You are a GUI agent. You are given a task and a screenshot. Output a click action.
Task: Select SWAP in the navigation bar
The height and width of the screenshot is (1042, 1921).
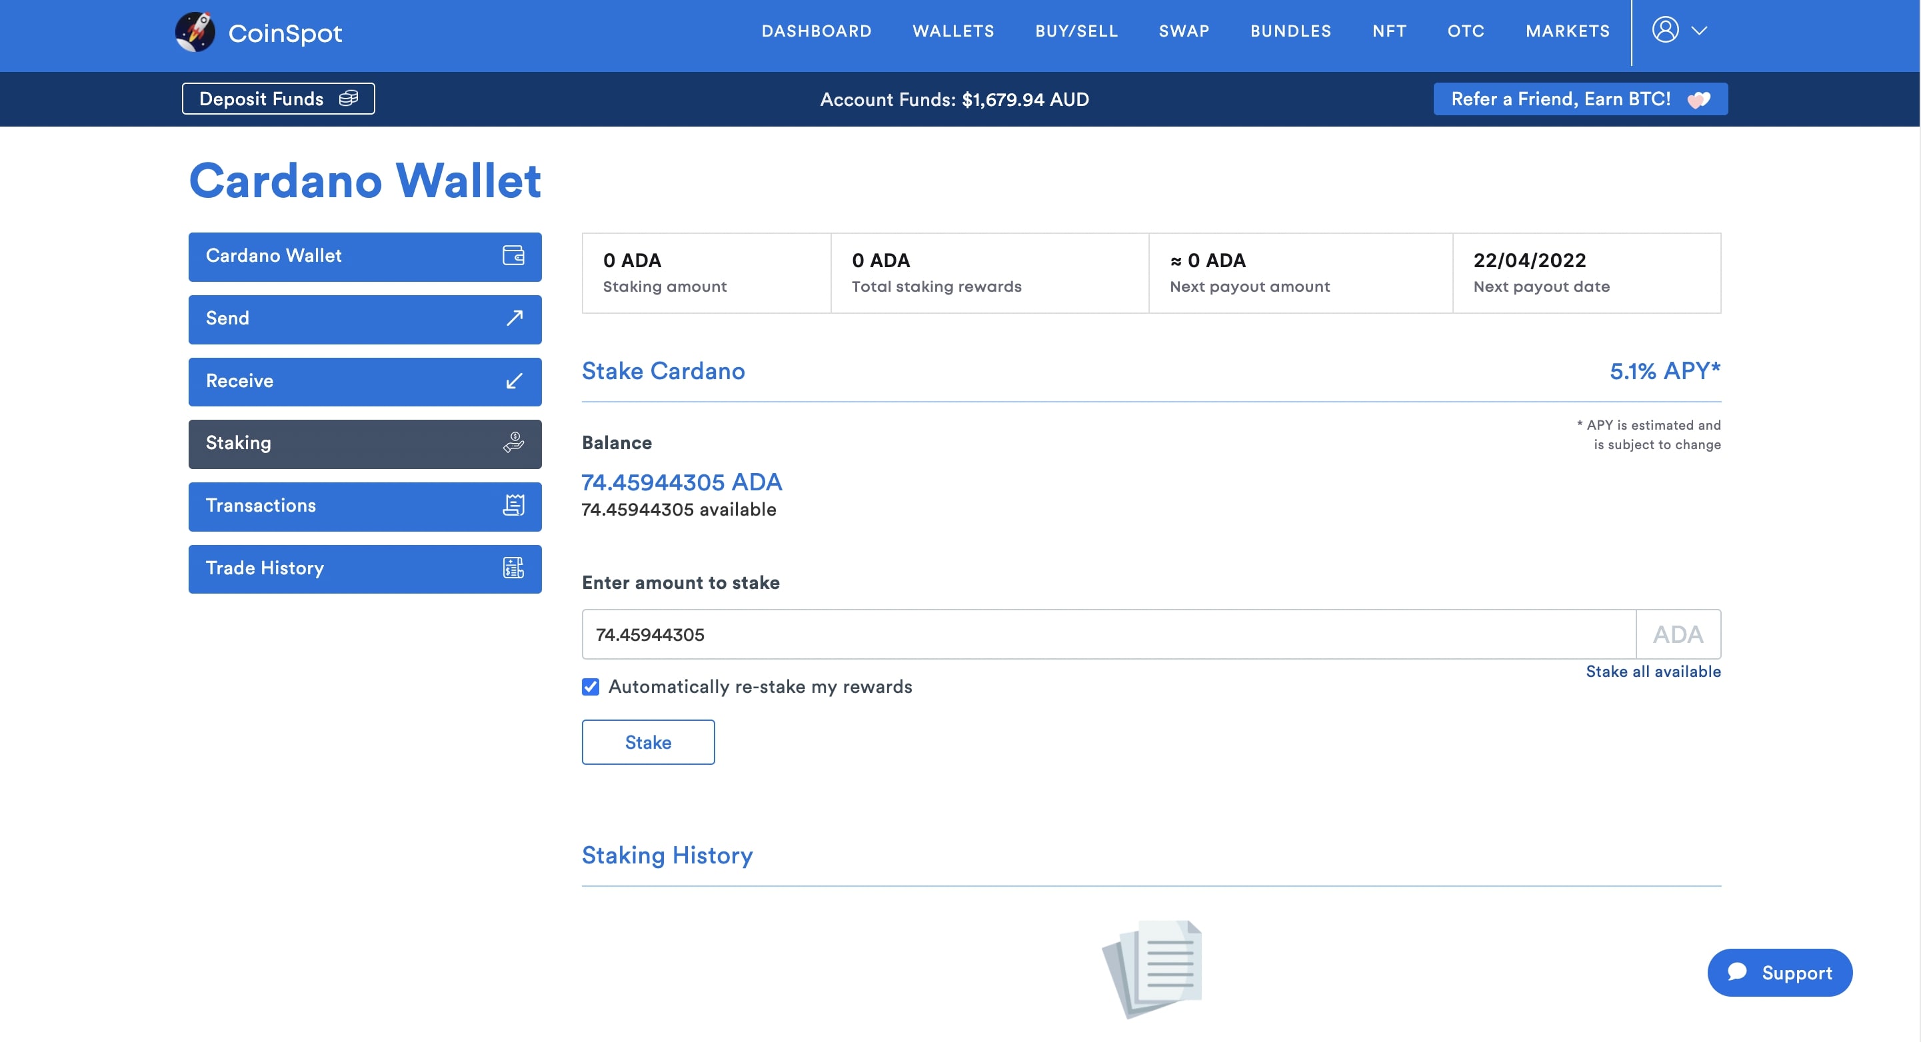1184,31
